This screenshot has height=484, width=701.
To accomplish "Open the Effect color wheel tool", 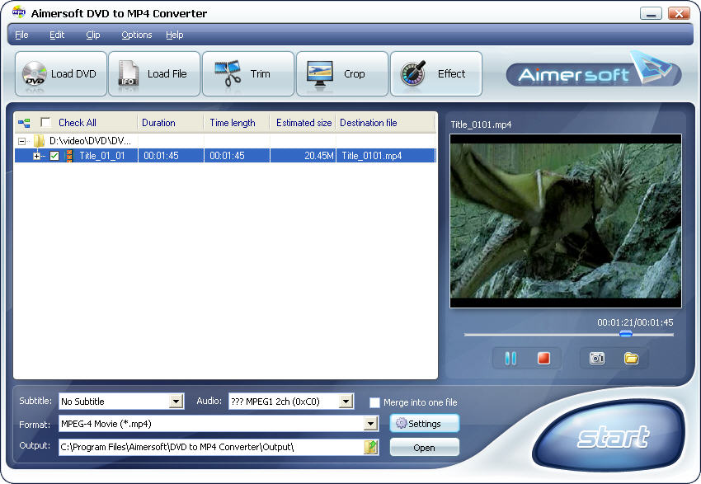I will tap(412, 73).
